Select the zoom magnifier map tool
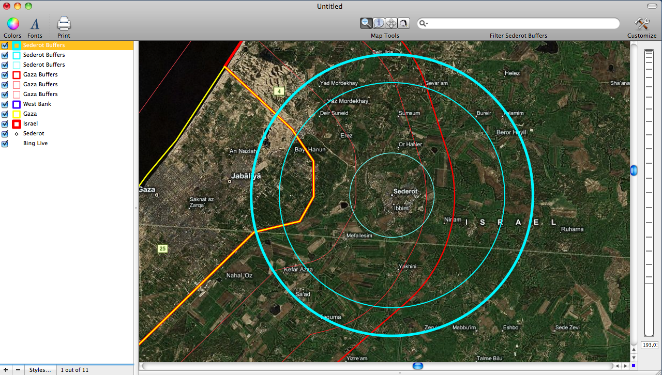The width and height of the screenshot is (662, 375). [367, 23]
